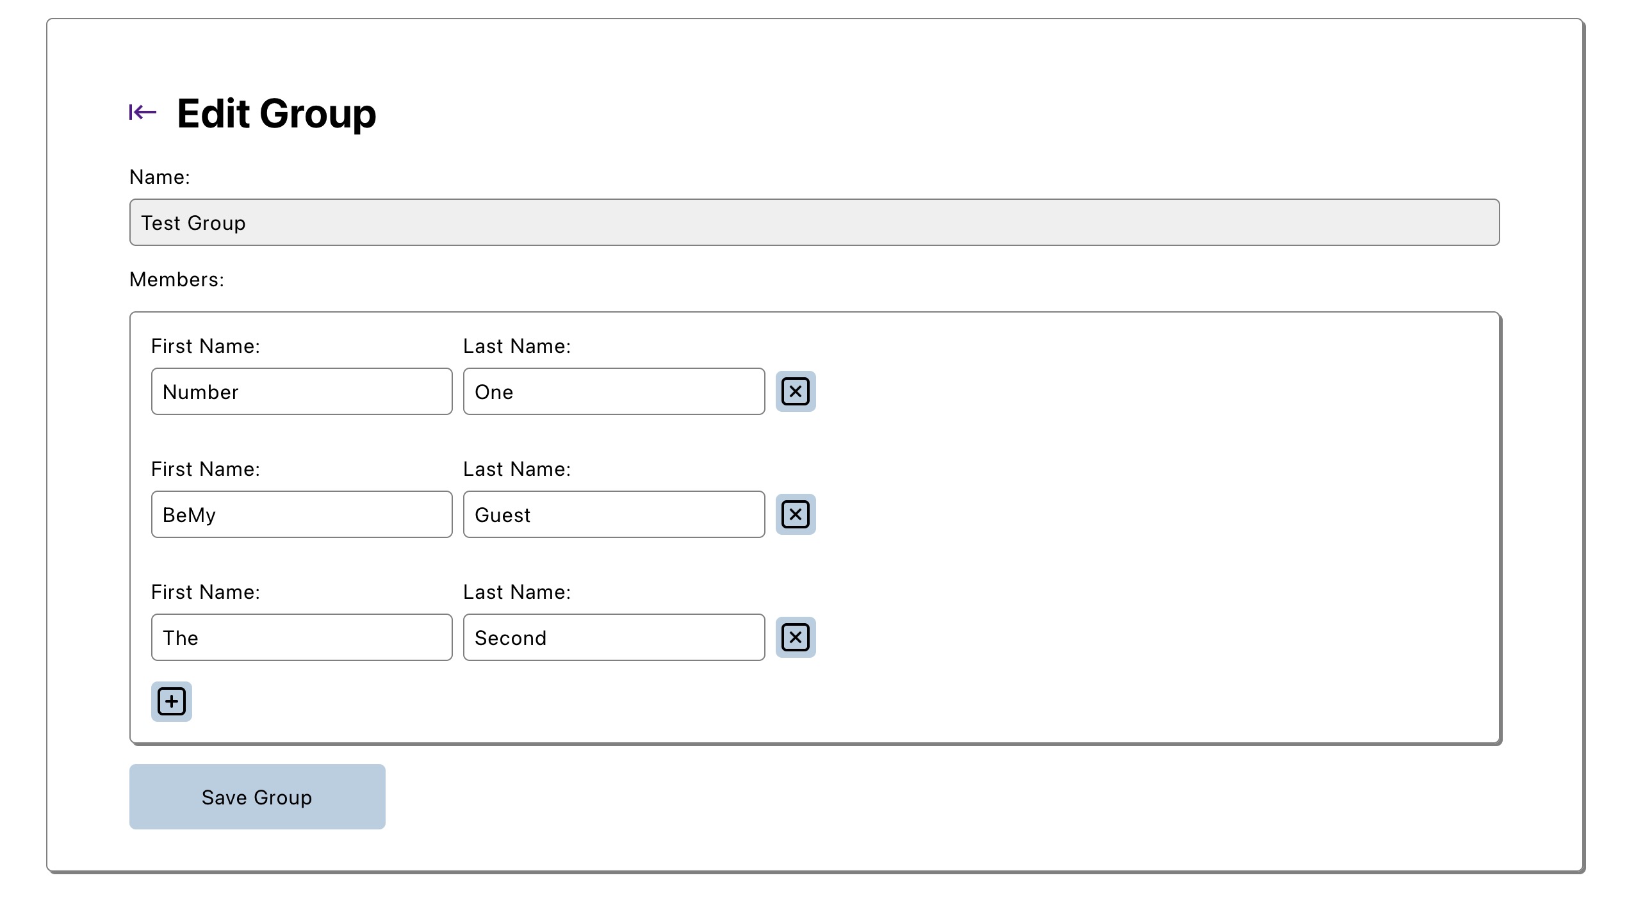1636x921 pixels.
Task: Click First Name label above Number field
Action: click(x=206, y=346)
